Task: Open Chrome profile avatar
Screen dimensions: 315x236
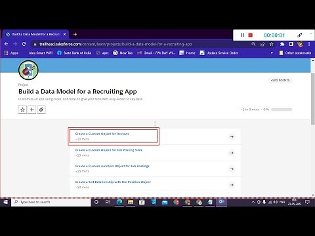Action: pyautogui.click(x=300, y=44)
